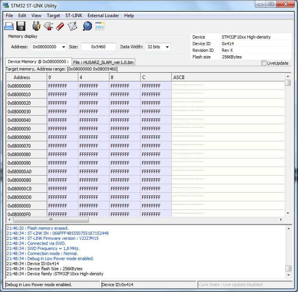The height and width of the screenshot is (292, 298).
Task: Click the column header 4
Action: point(94,77)
